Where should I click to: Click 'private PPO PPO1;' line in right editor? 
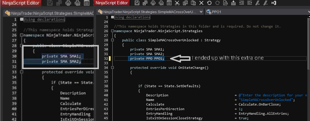147,58
